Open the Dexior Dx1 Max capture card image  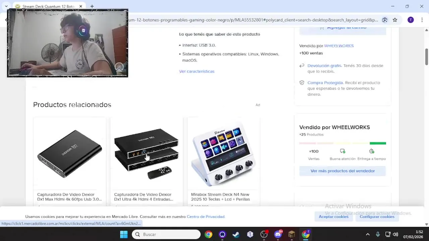coord(69,153)
